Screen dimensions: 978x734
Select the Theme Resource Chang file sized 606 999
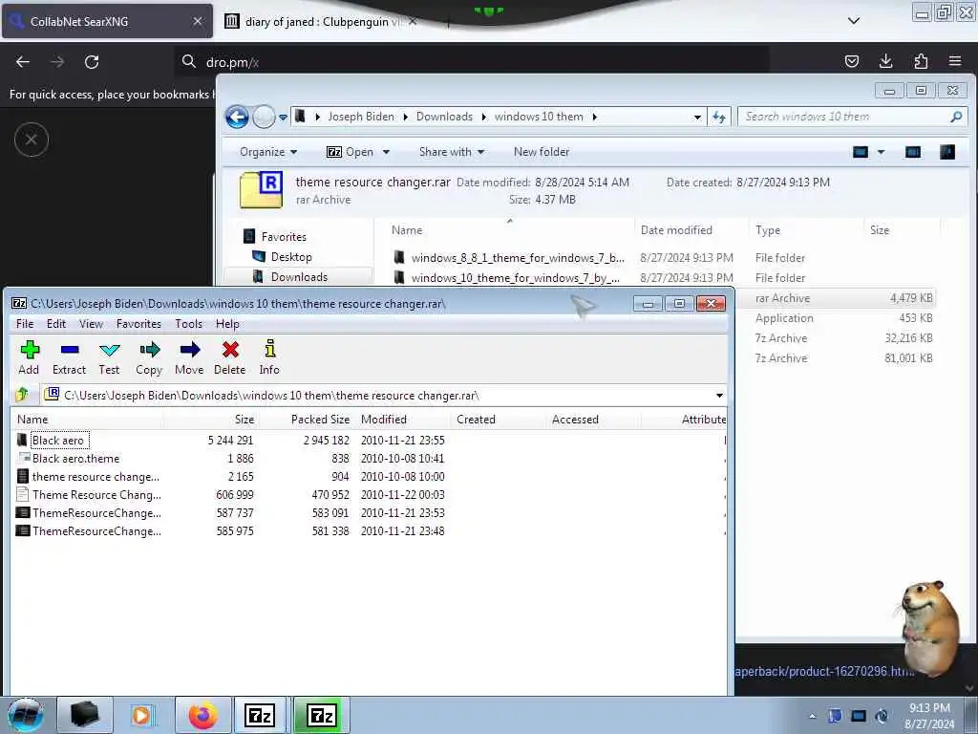[96, 495]
